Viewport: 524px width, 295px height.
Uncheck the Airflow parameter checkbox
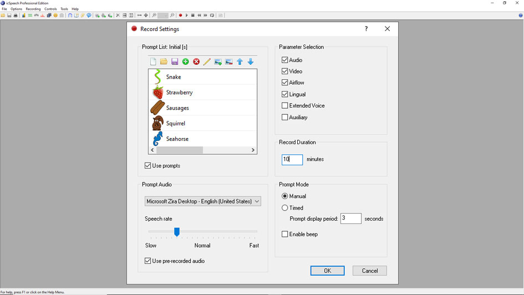[284, 83]
